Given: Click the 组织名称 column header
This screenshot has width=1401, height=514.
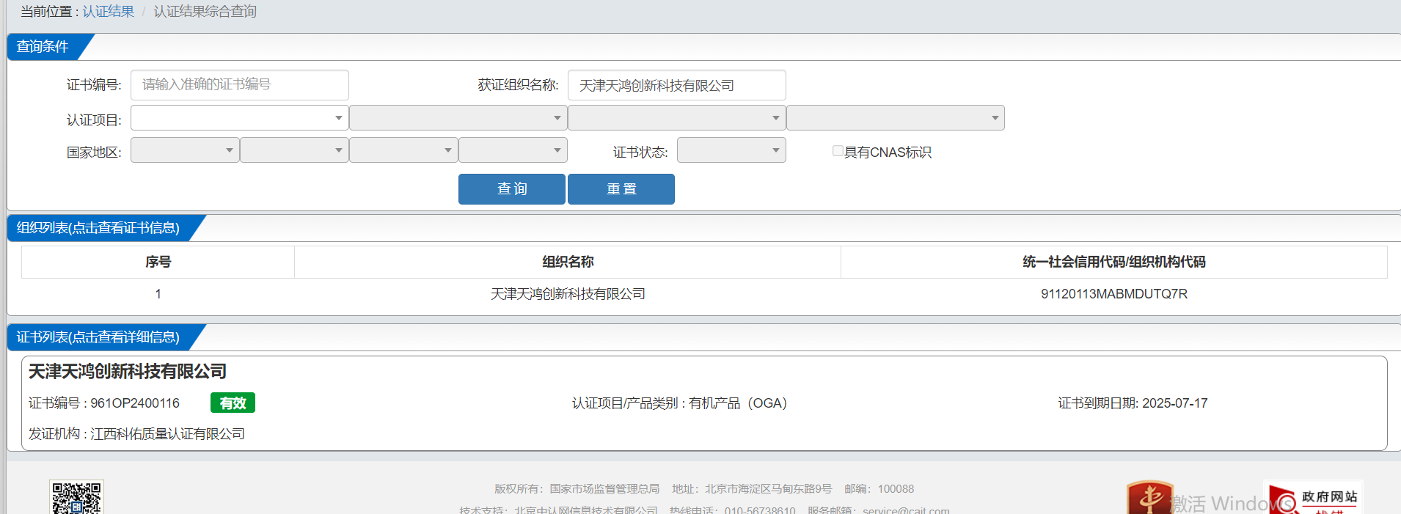Looking at the screenshot, I should (x=568, y=262).
